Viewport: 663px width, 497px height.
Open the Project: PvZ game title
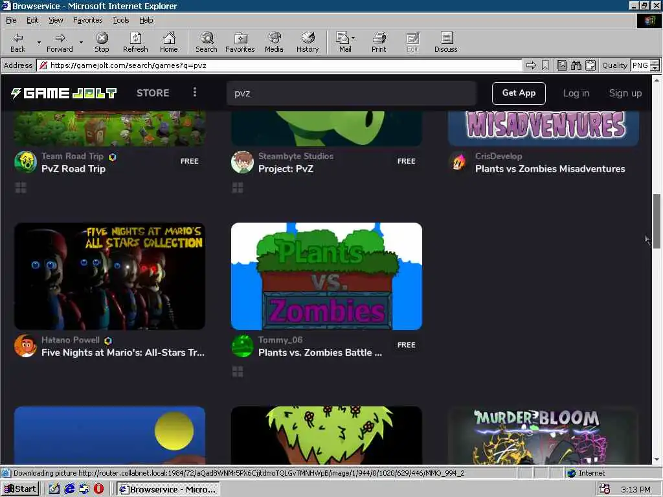[x=286, y=169]
